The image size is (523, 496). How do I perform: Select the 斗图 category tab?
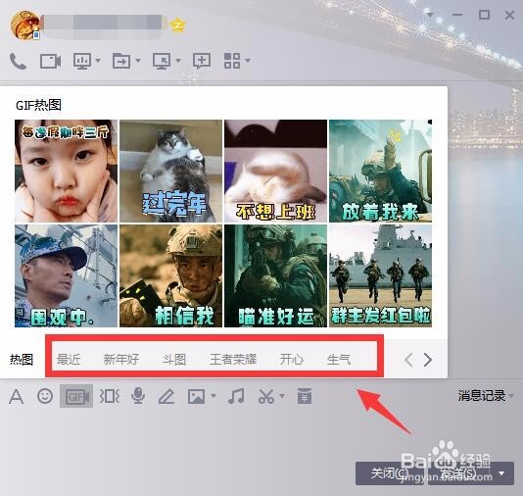pos(174,360)
